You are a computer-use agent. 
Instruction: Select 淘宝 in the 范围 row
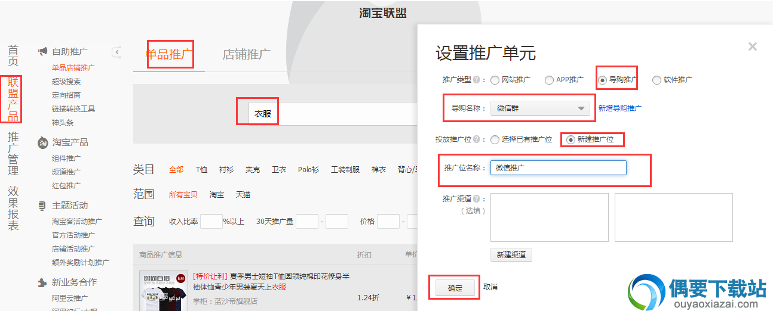[217, 195]
